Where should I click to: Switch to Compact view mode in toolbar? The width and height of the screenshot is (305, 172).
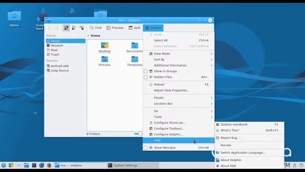[74, 28]
